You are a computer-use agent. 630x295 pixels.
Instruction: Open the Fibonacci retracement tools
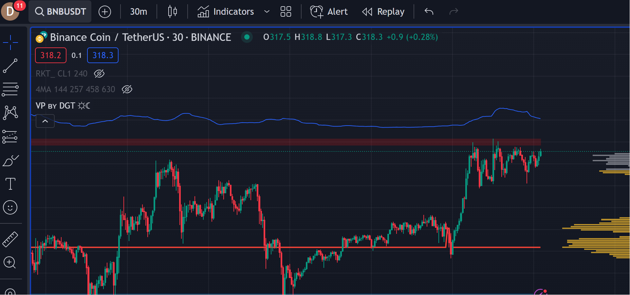[x=10, y=89]
